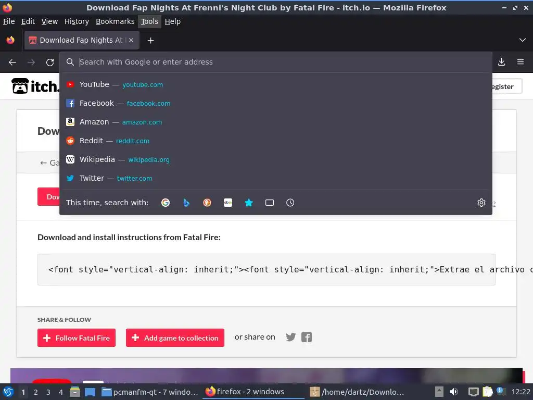Open the Help menu

tap(173, 21)
